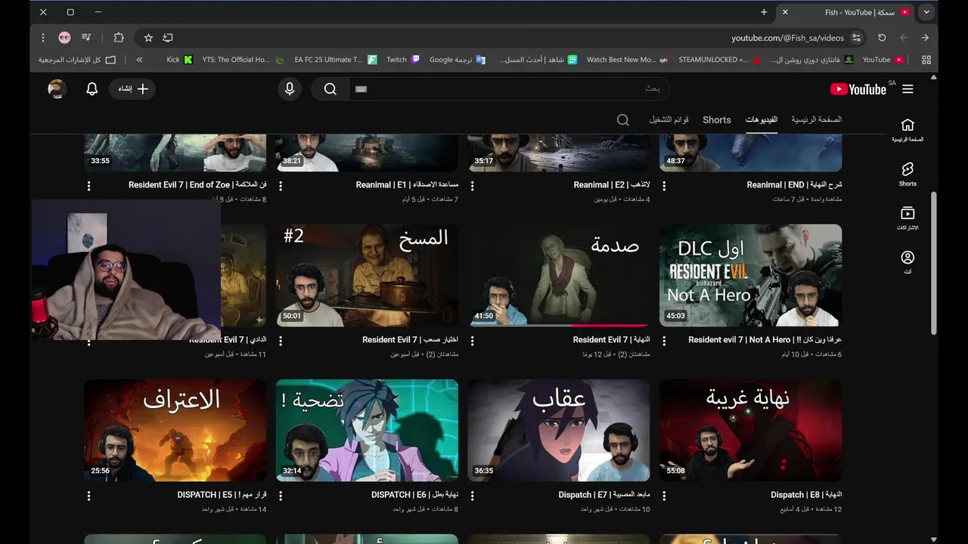This screenshot has width=968, height=544.
Task: Bookmark this page with the star icon
Action: click(x=148, y=38)
